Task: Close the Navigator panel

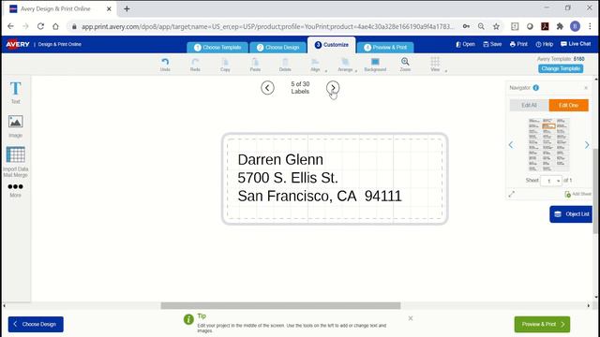Action: point(586,88)
